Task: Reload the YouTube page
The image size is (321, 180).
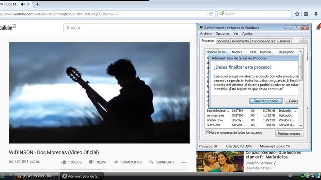Action: click(x=211, y=14)
